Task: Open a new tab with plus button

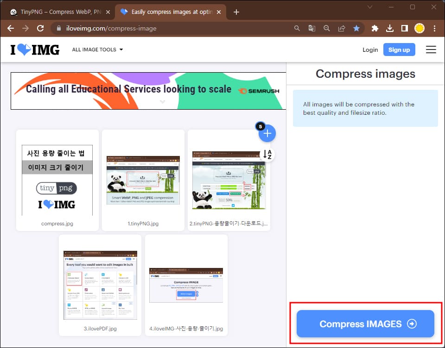Action: click(236, 12)
